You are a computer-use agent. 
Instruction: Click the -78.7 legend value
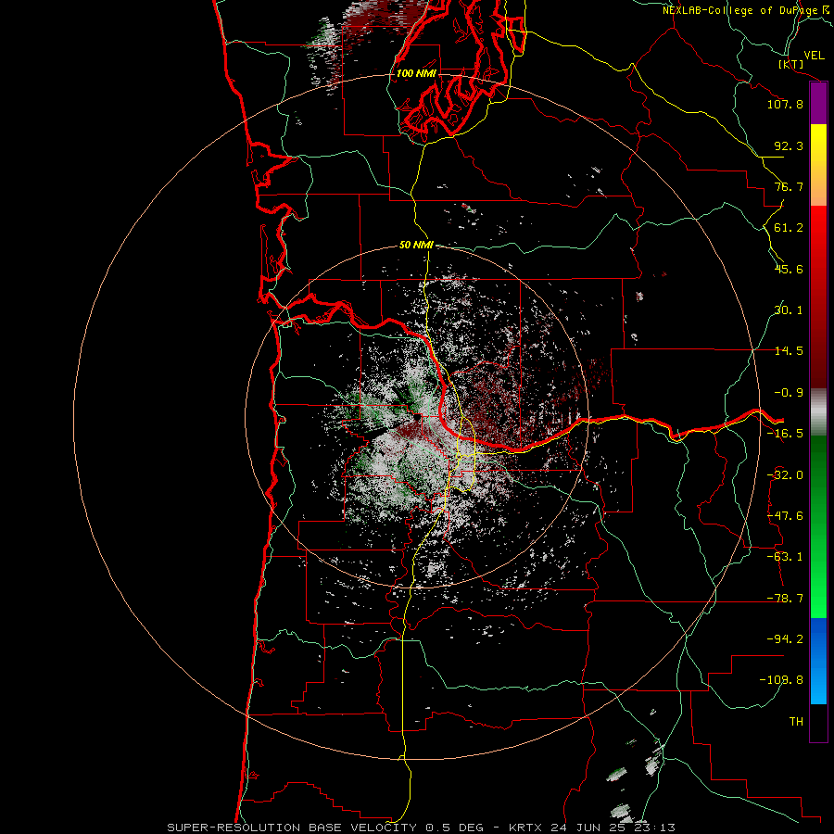pos(785,599)
